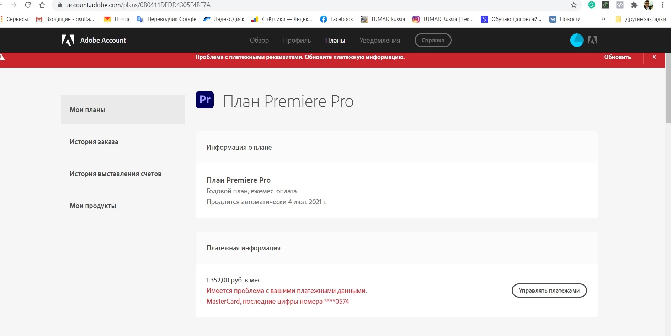Click the План Premiere Pro heading
Image resolution: width=671 pixels, height=336 pixels.
[x=288, y=101]
